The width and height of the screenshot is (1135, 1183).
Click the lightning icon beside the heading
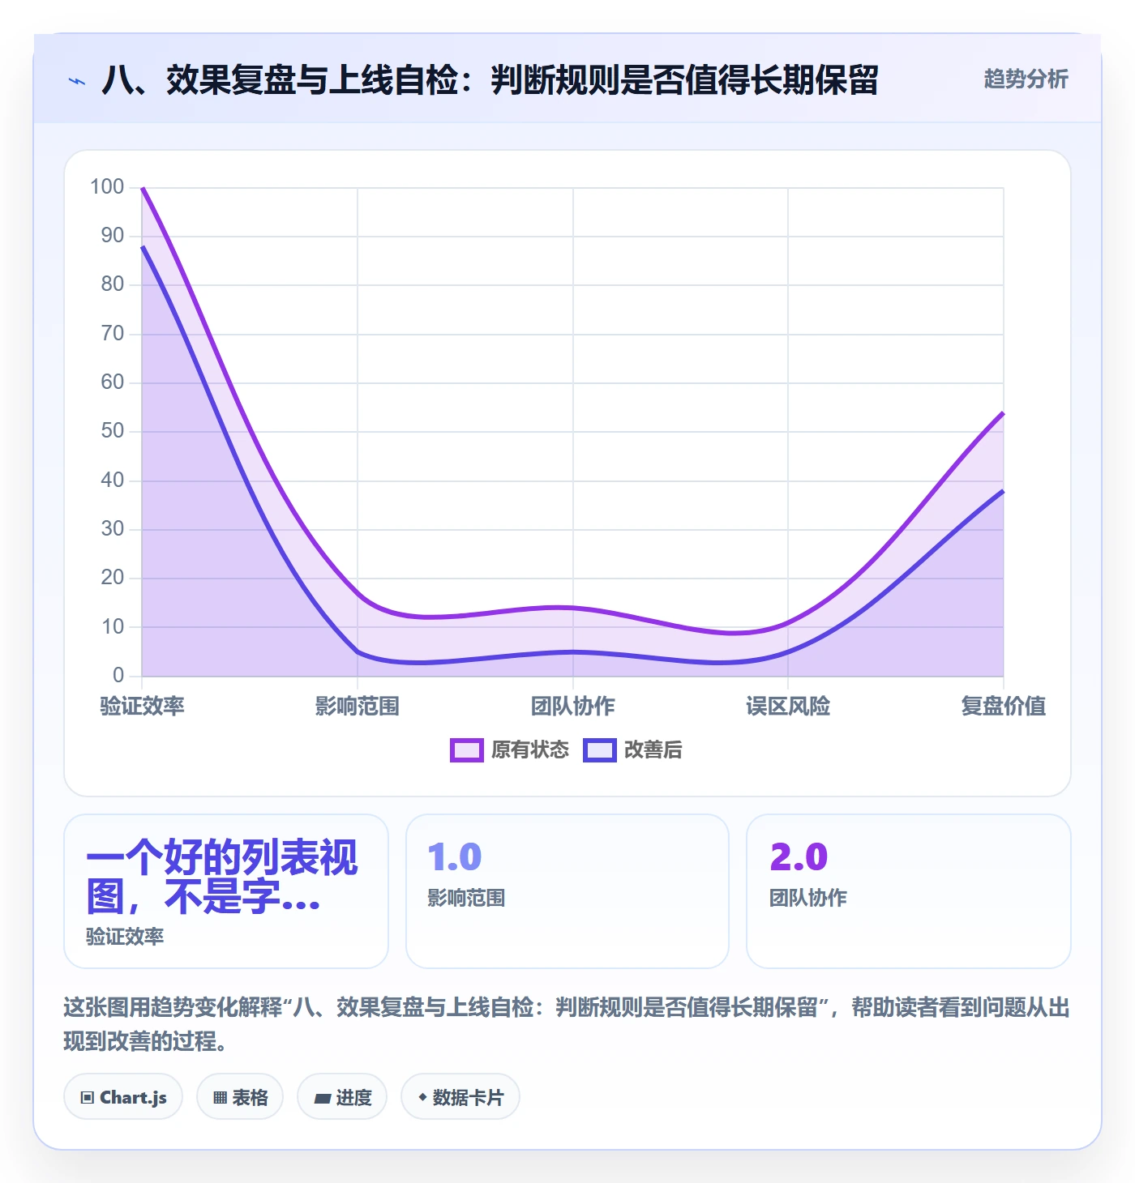point(77,81)
